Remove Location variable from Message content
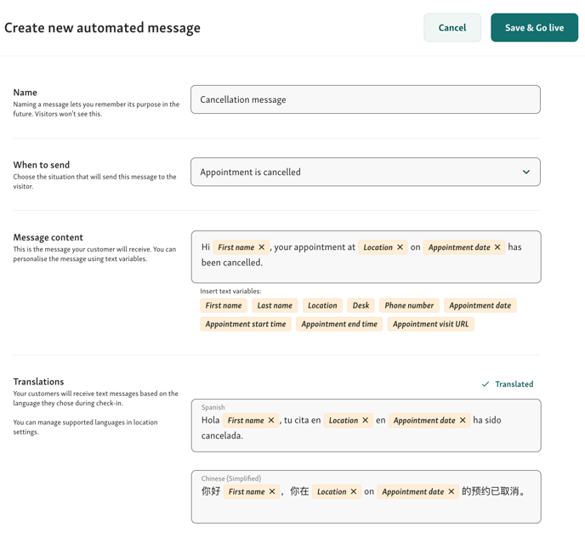Screen dimensions: 585x533 400,247
